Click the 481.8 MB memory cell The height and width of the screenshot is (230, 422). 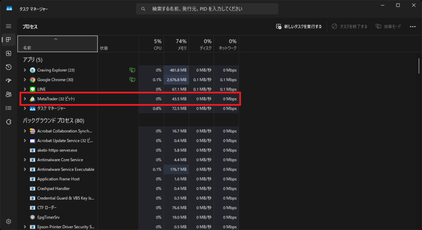tap(176, 70)
